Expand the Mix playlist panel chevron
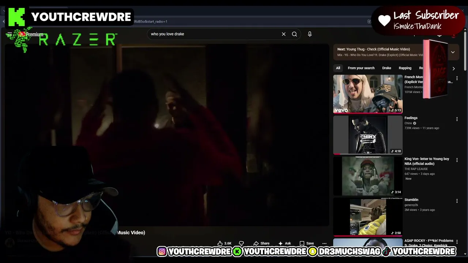The width and height of the screenshot is (468, 263). (x=453, y=52)
